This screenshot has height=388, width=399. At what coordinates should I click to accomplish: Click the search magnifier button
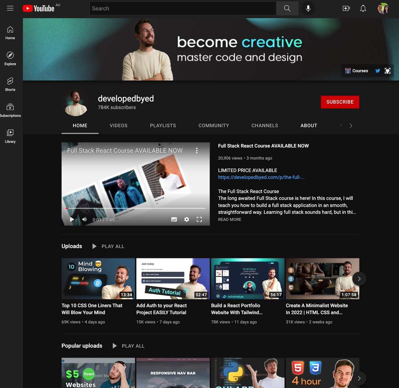287,8
